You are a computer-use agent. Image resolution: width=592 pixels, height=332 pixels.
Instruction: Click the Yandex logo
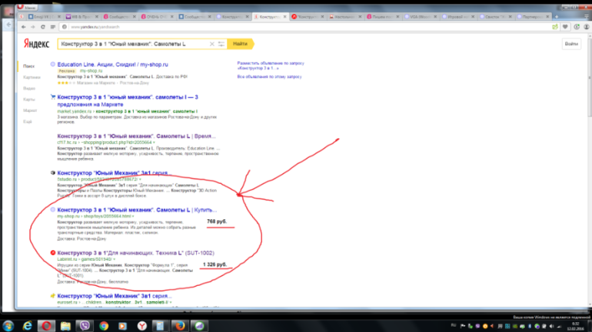tap(35, 44)
